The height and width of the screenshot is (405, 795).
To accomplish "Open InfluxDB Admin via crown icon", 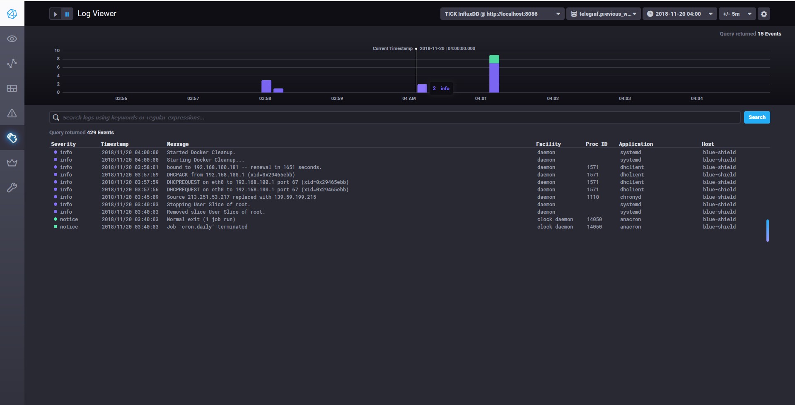I will tap(12, 162).
